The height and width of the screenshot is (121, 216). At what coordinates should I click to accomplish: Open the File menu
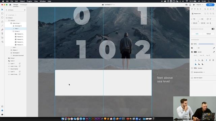point(12,1)
